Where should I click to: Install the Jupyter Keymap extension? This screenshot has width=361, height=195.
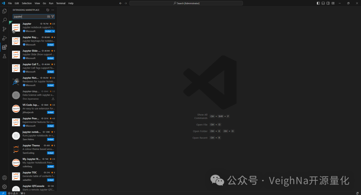pyautogui.click(x=50, y=45)
